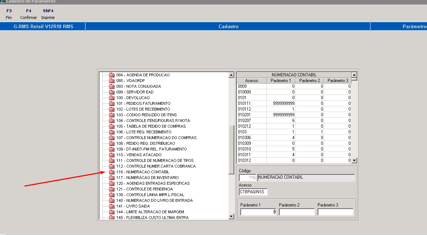Image resolution: width=427 pixels, height=235 pixels.
Task: Click folder icon for 139 - CONTROLE LINHA IMPR.L.FISCAL
Action: coord(112,195)
